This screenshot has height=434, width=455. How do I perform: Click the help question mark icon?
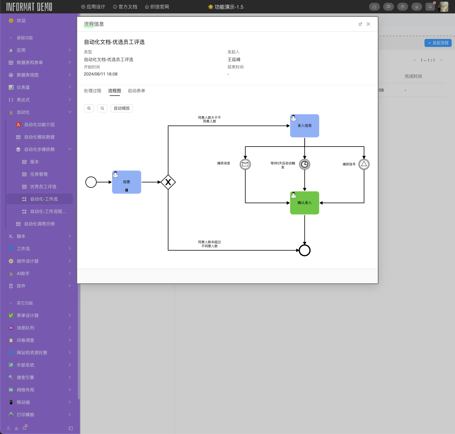pos(403,7)
